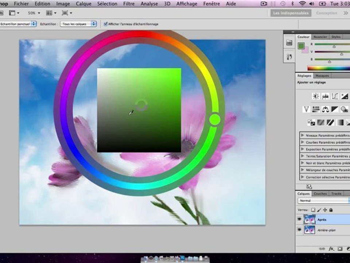Open the arrange documents icon
Image resolution: width=350 pixels, height=263 pixels.
(x=51, y=13)
